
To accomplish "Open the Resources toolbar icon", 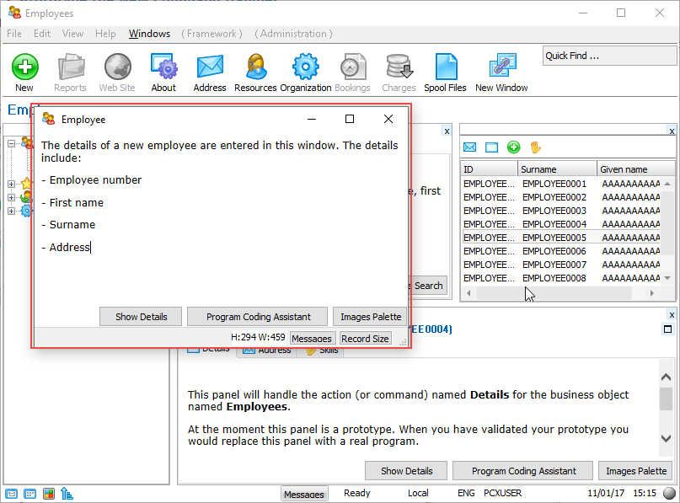I will [256, 67].
